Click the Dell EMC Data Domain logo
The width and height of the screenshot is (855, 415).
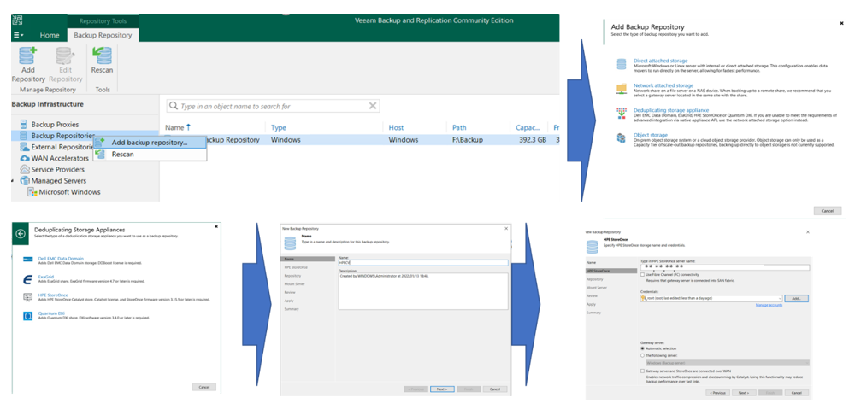[28, 260]
